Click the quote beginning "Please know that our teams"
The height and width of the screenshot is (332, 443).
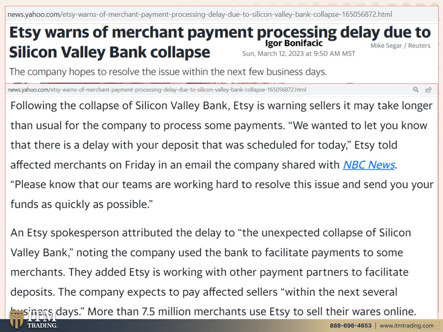click(222, 194)
